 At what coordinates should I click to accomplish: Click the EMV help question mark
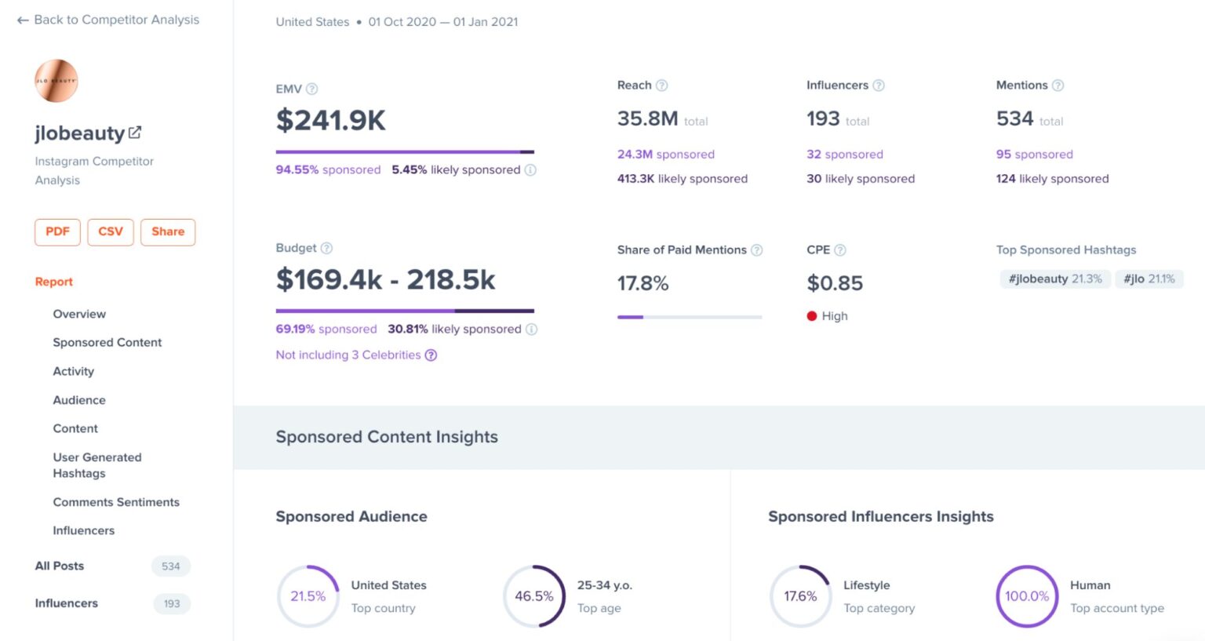[x=313, y=89]
